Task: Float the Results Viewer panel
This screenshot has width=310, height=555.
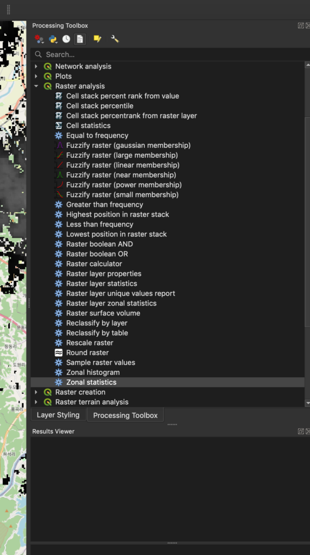Action: pyautogui.click(x=301, y=431)
